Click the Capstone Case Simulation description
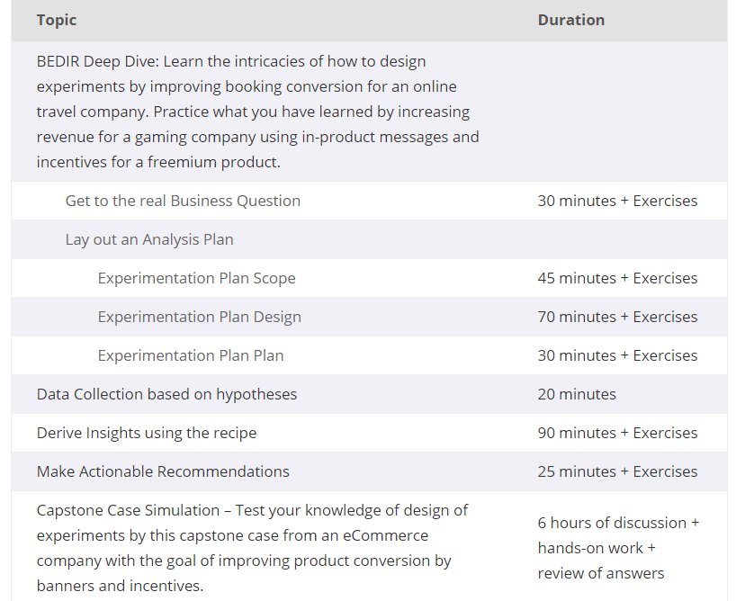Screen dimensions: 736x601 coord(252,548)
